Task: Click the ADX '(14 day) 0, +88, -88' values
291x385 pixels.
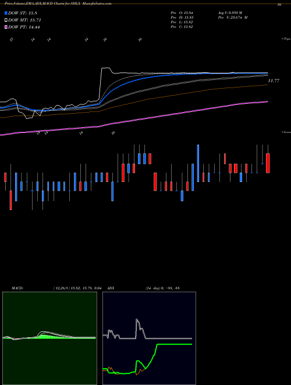Action: (x=162, y=288)
